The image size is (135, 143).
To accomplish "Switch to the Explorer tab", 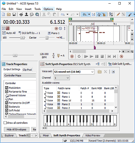I will pyautogui.click(x=9, y=135).
